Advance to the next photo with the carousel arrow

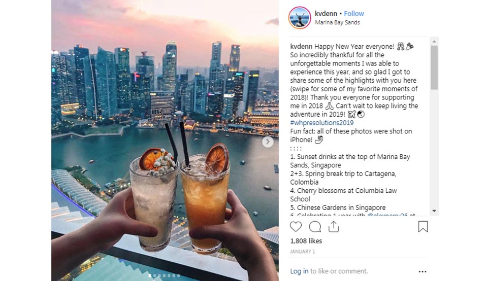click(x=268, y=142)
